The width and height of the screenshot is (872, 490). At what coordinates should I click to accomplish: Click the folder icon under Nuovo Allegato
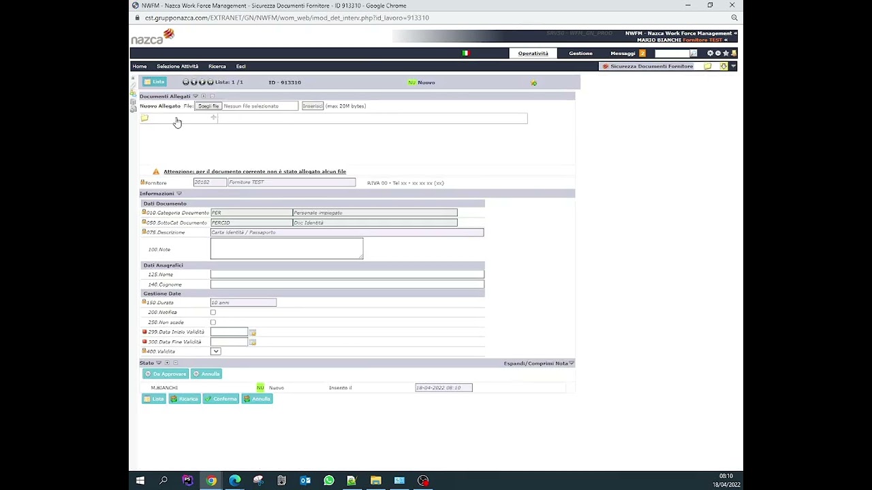[144, 118]
